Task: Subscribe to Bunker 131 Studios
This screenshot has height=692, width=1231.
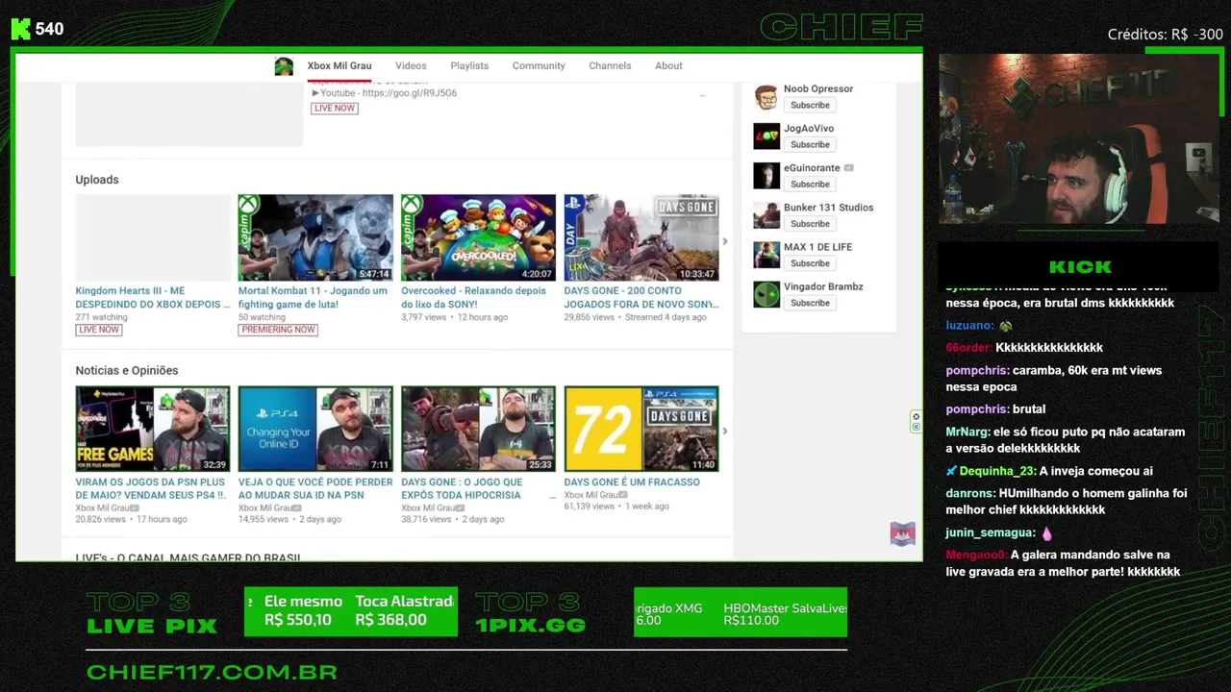Action: point(810,223)
